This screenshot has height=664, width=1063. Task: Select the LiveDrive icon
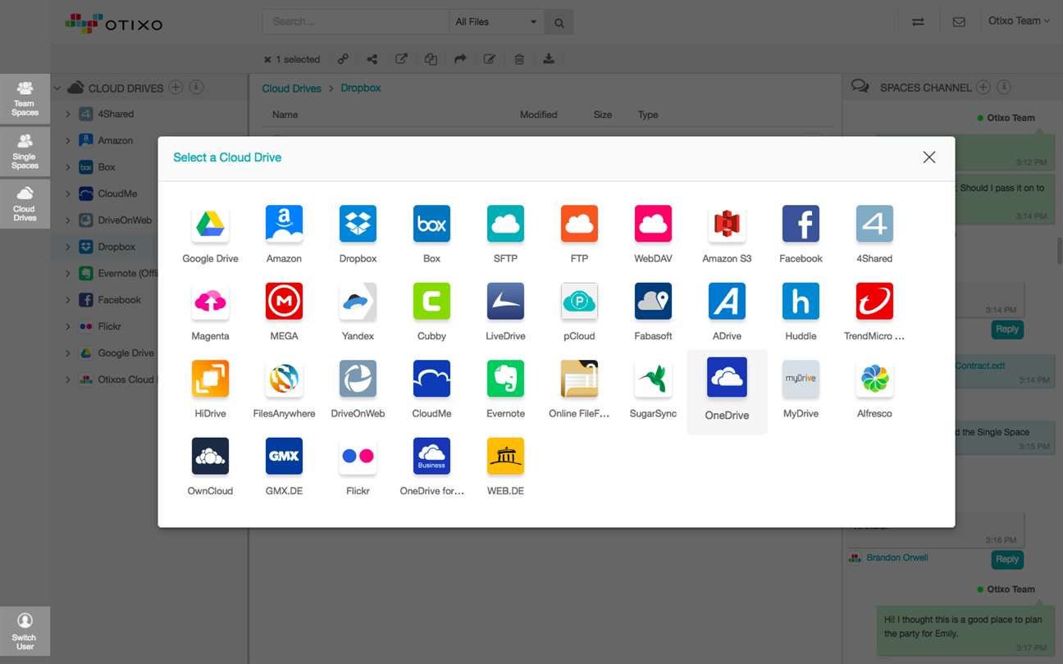click(x=505, y=301)
